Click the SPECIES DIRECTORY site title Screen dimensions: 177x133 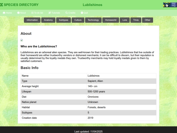coord(21,5)
